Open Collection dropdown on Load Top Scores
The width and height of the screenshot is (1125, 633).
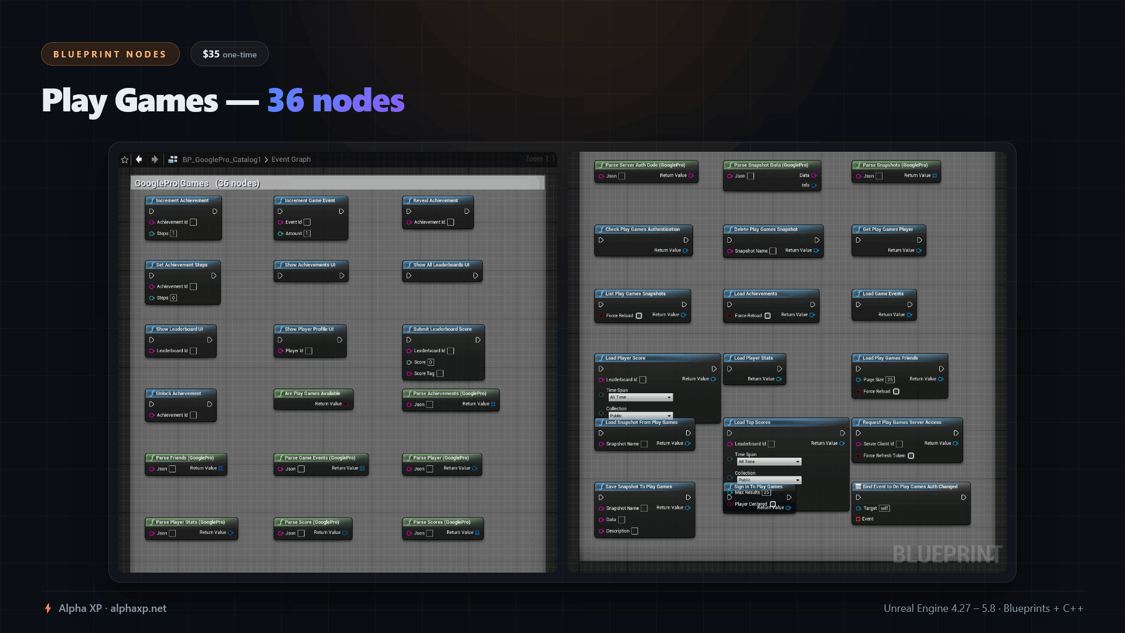pos(769,480)
